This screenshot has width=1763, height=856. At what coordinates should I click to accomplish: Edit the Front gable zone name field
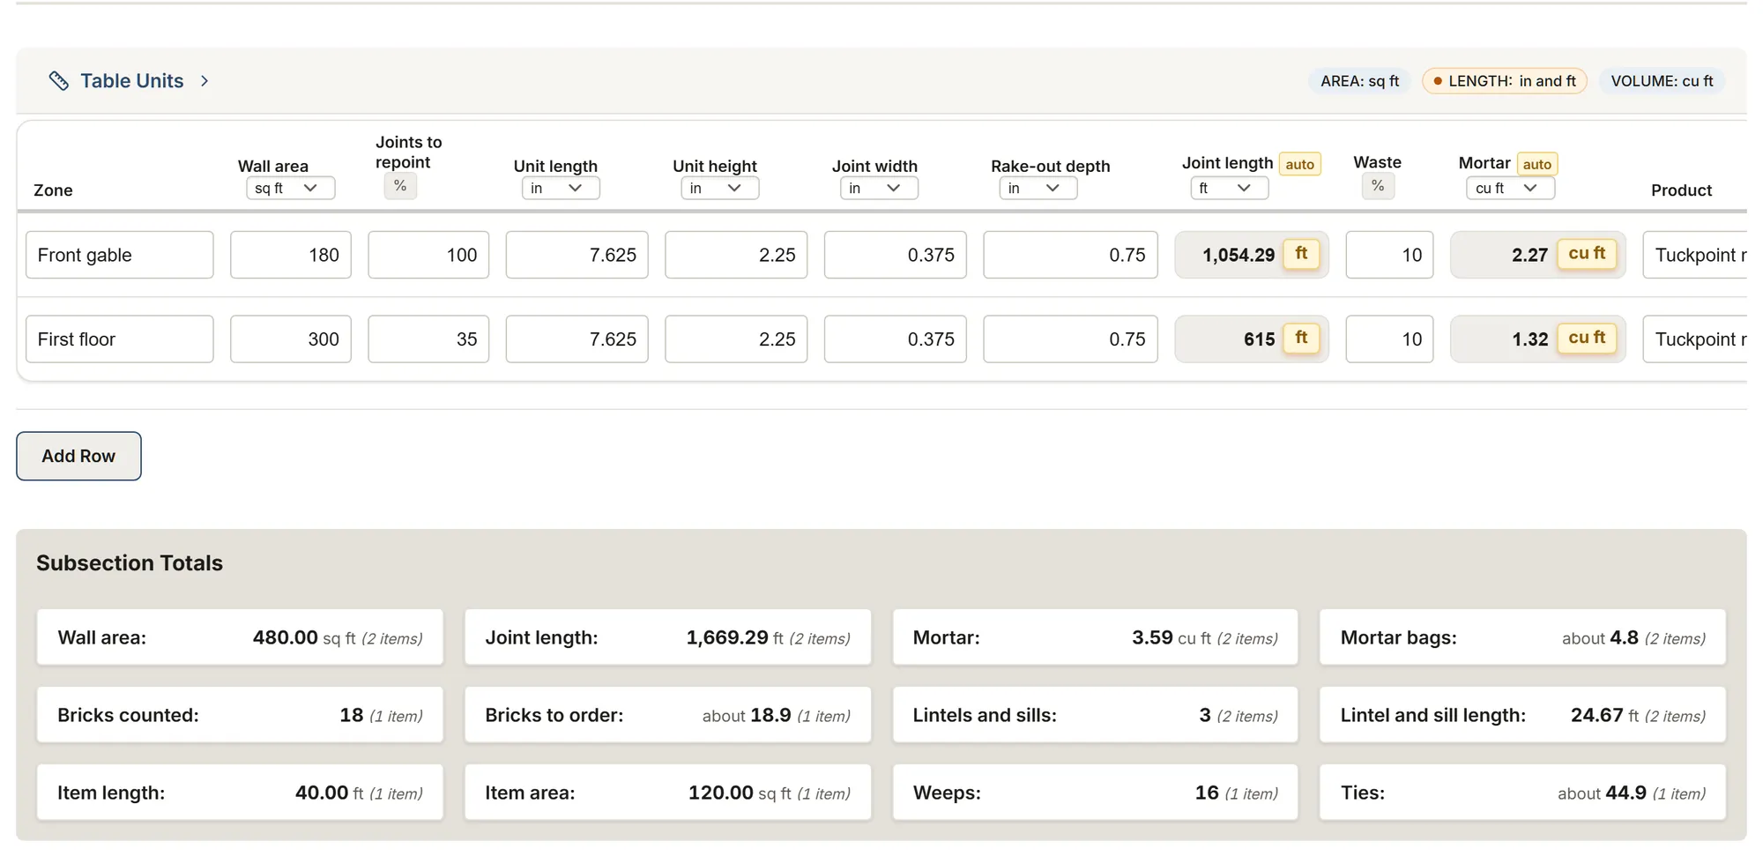(x=120, y=255)
